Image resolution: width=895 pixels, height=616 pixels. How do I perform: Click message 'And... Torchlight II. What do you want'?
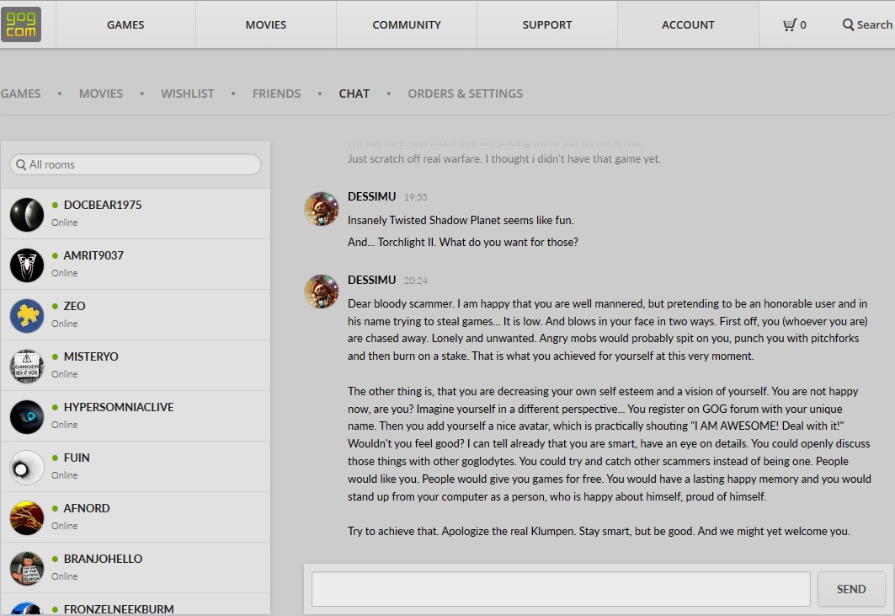[x=463, y=243]
